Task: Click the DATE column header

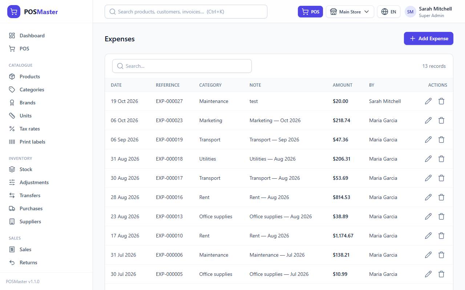Action: click(116, 85)
